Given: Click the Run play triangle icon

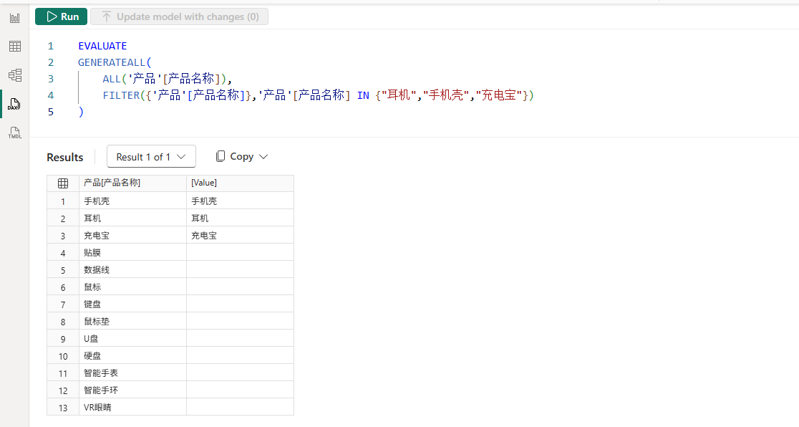Looking at the screenshot, I should click(x=52, y=16).
